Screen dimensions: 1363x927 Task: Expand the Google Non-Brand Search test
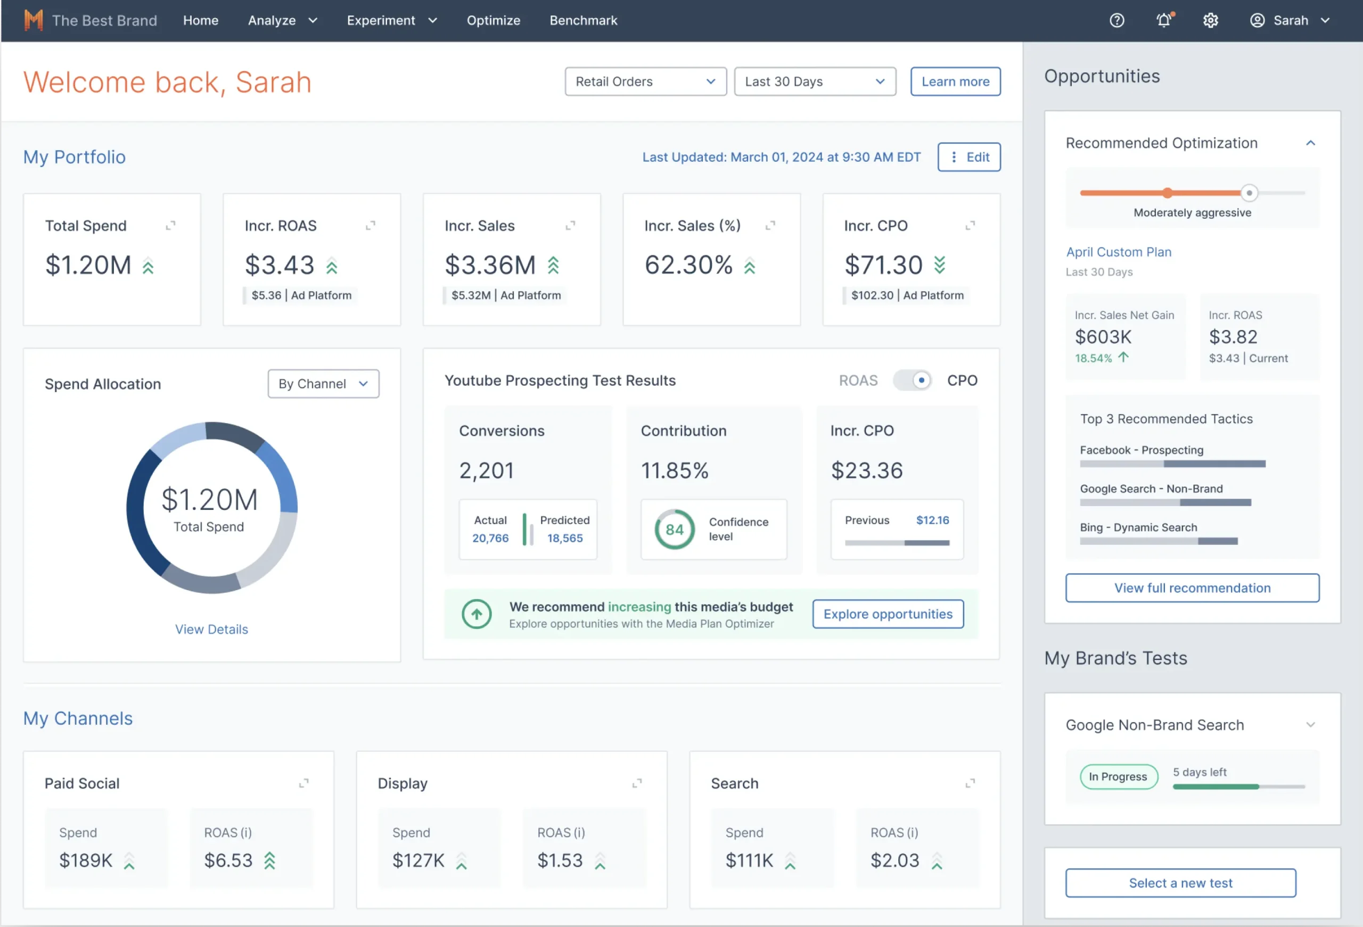click(1310, 725)
